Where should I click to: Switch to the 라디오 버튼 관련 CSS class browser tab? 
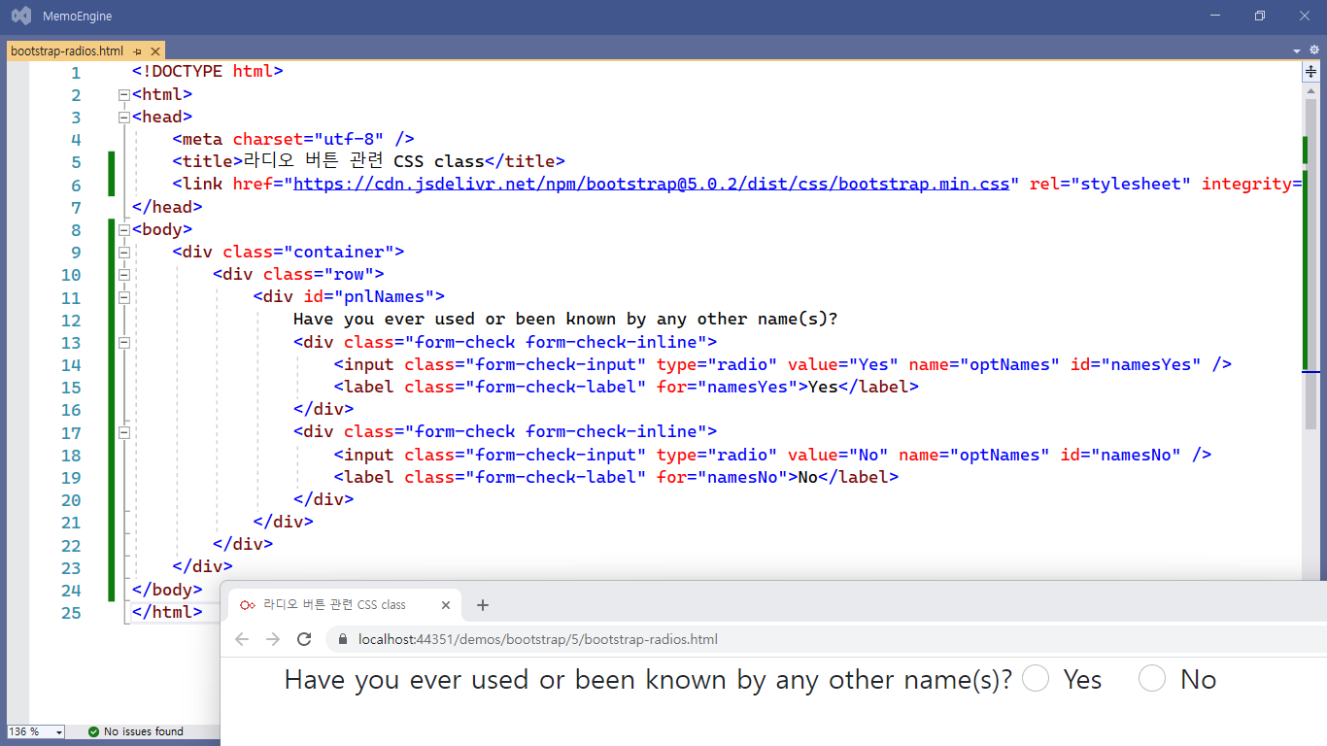pos(335,605)
